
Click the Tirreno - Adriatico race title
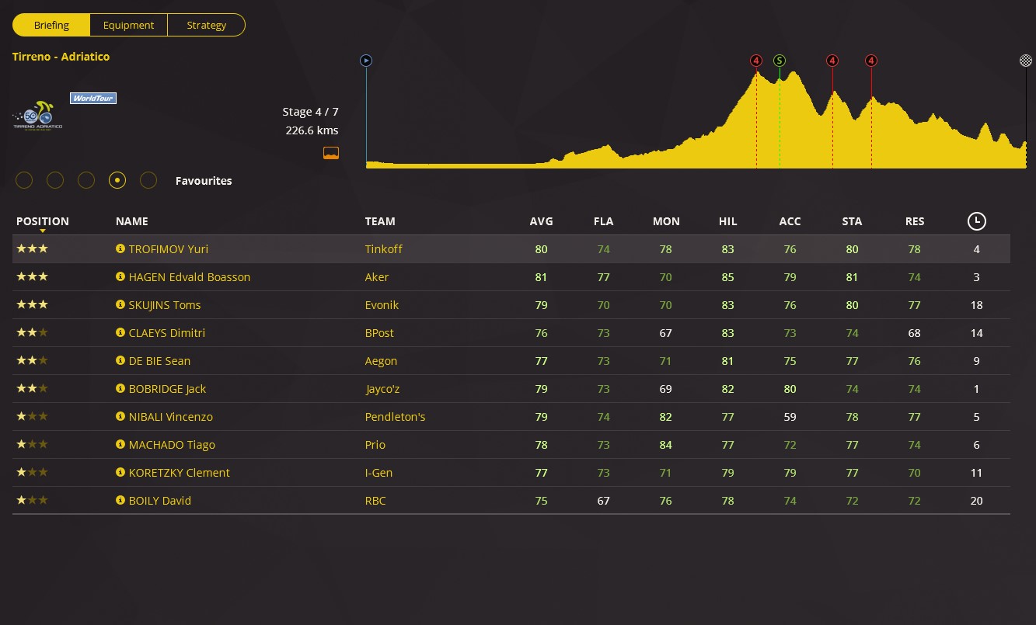tap(61, 57)
